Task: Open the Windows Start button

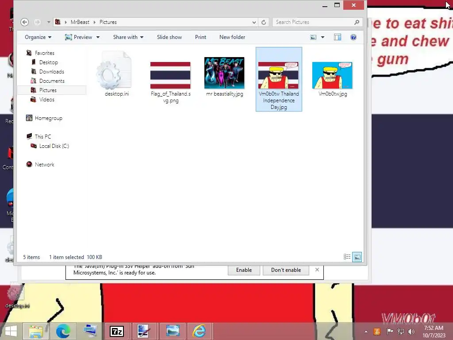Action: (11, 331)
